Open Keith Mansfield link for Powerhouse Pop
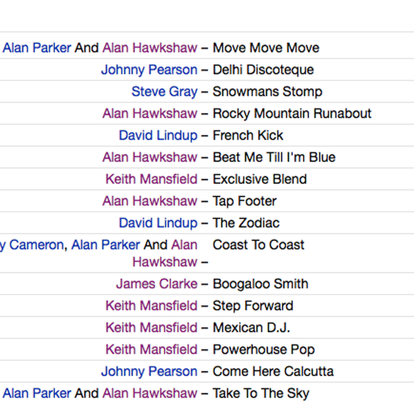The width and height of the screenshot is (414, 414). tap(152, 350)
